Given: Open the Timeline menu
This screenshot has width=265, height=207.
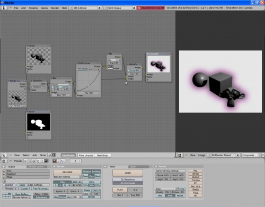Looking at the screenshot, I should [33, 8].
